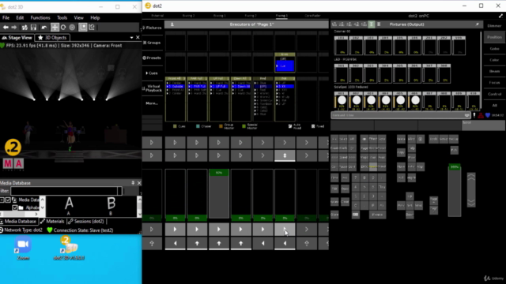Click the expand arrows icon at dot2 top right
The image size is (506, 284).
[x=500, y=16]
